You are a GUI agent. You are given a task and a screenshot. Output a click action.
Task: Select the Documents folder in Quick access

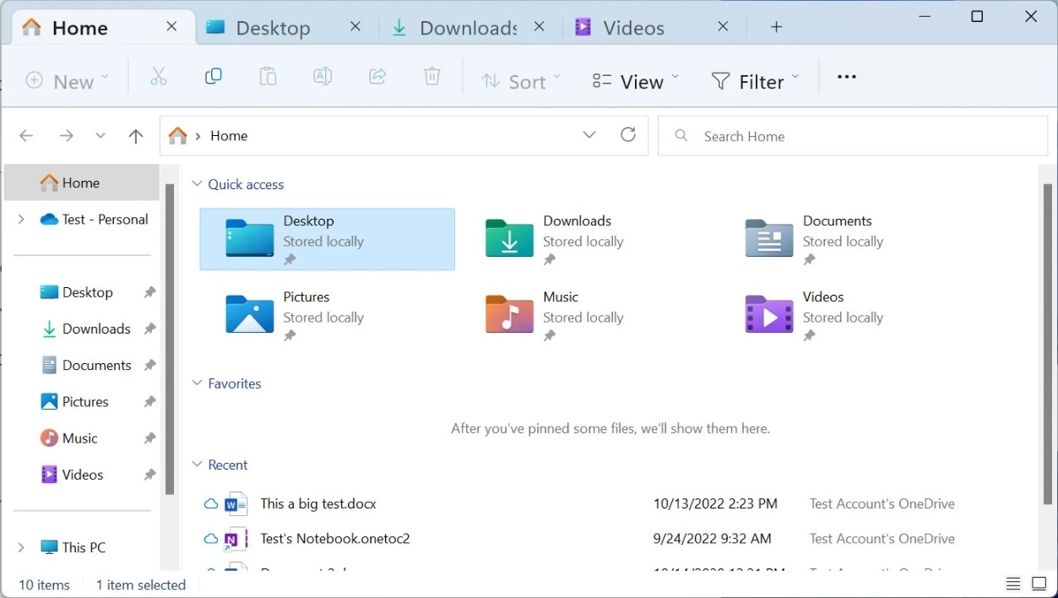point(847,239)
